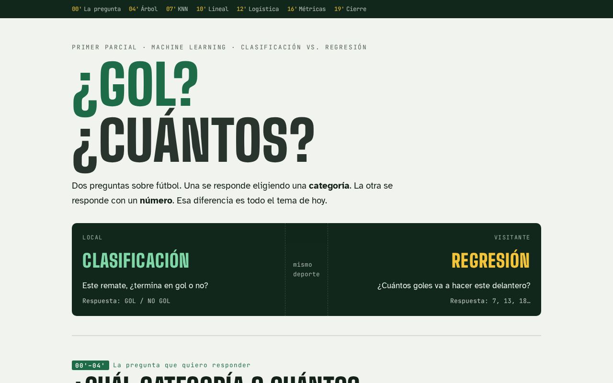Go to the "KNN" nav link

pyautogui.click(x=177, y=9)
